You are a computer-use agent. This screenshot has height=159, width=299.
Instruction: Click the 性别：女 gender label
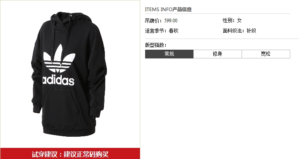pos(232,20)
